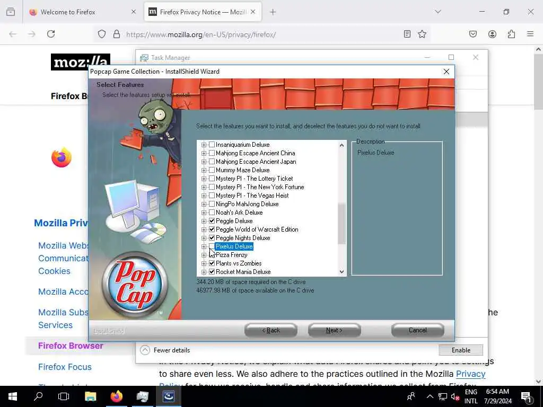Go back to the previous page
Image resolution: width=543 pixels, height=407 pixels.
(x=13, y=34)
